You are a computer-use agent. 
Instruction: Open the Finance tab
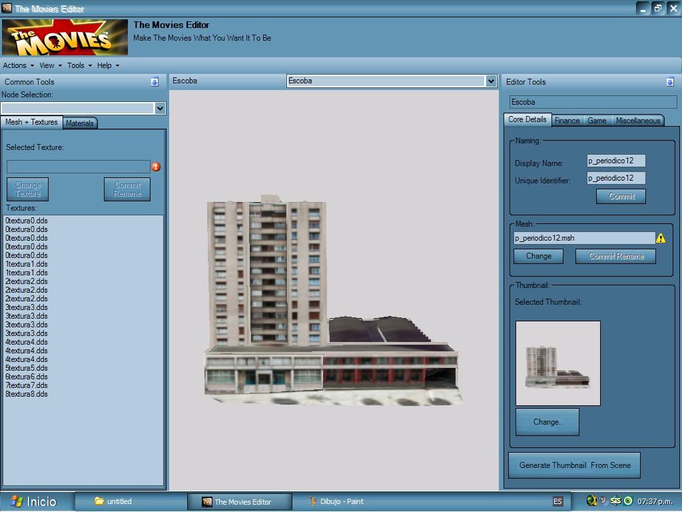point(567,121)
